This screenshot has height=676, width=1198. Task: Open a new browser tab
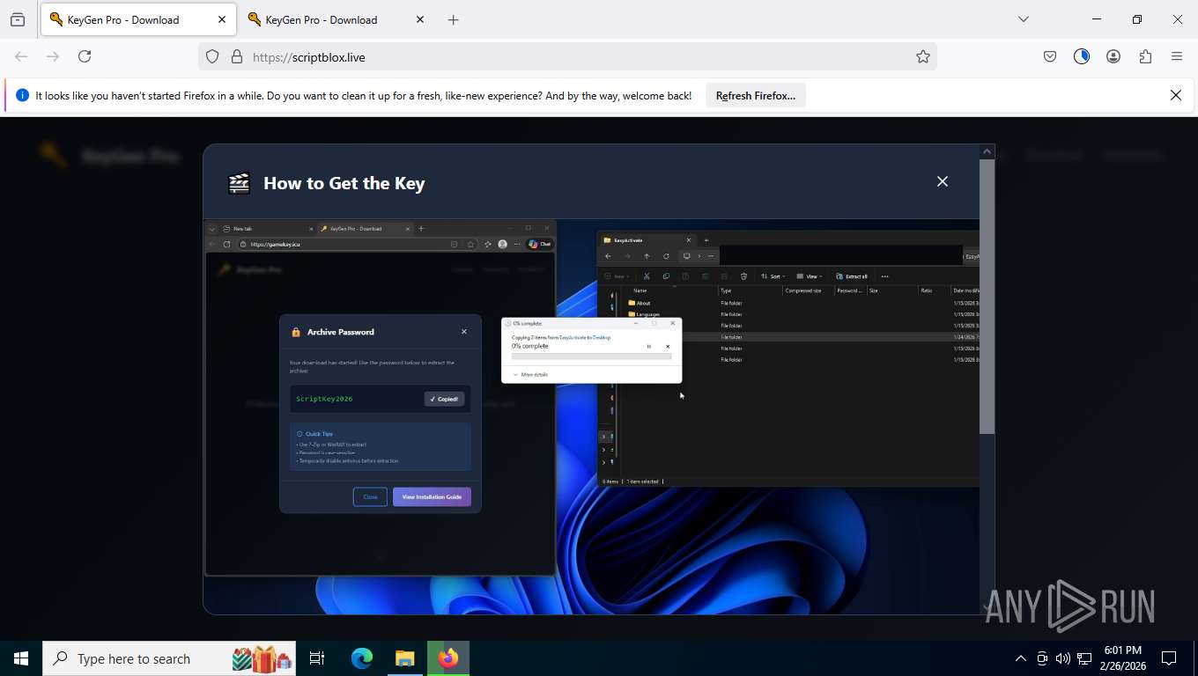pyautogui.click(x=454, y=19)
